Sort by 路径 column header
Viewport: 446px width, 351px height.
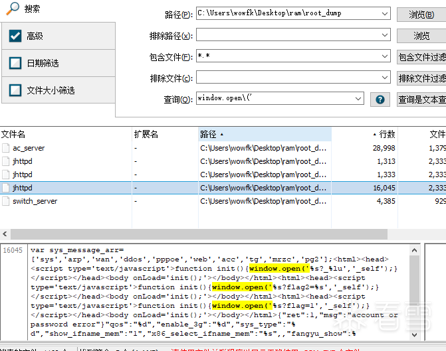tap(265, 134)
